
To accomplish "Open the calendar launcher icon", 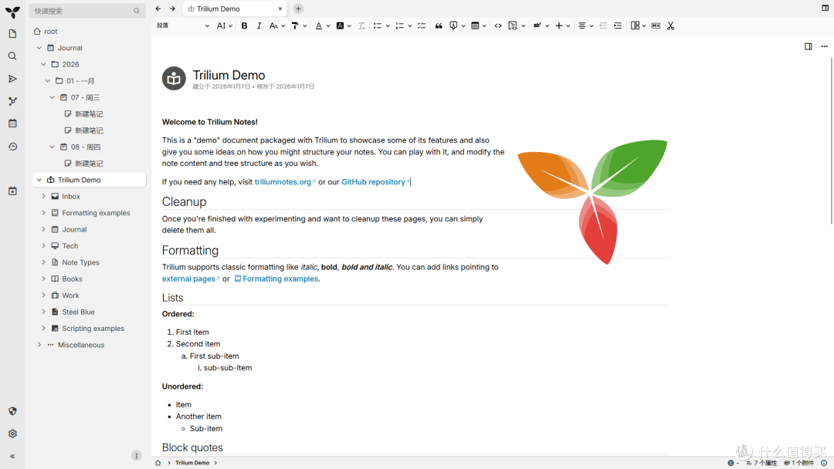I will pos(12,123).
